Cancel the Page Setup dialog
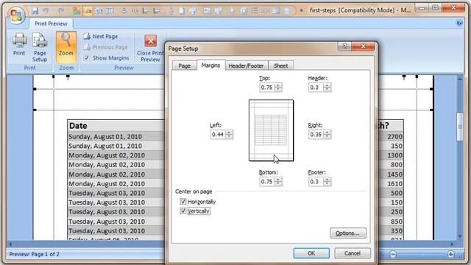 [353, 253]
